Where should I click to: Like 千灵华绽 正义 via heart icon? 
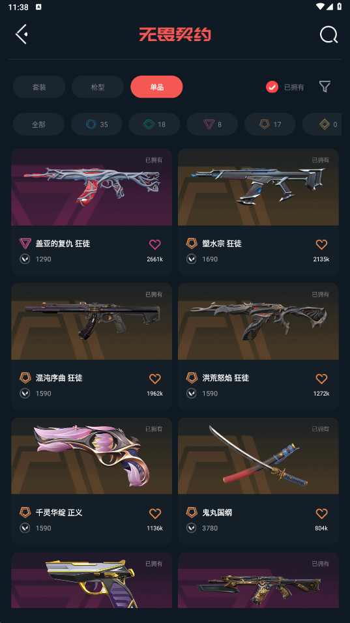pyautogui.click(x=155, y=514)
